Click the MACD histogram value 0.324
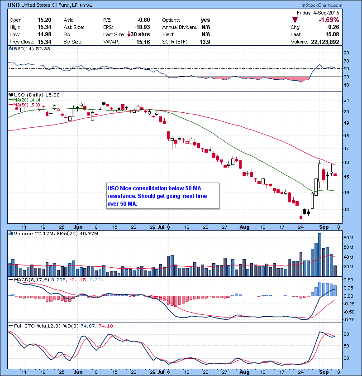Viewport: 362px width, 376px height. (96, 280)
